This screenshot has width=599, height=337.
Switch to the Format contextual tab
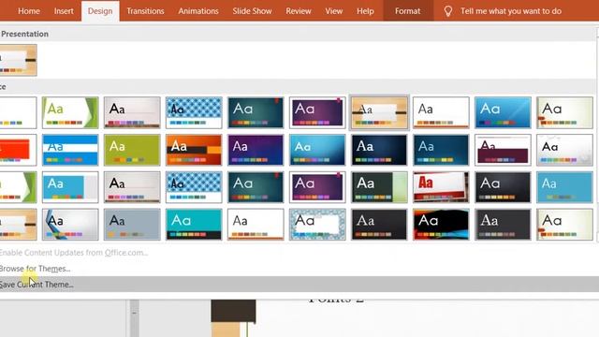coord(408,11)
